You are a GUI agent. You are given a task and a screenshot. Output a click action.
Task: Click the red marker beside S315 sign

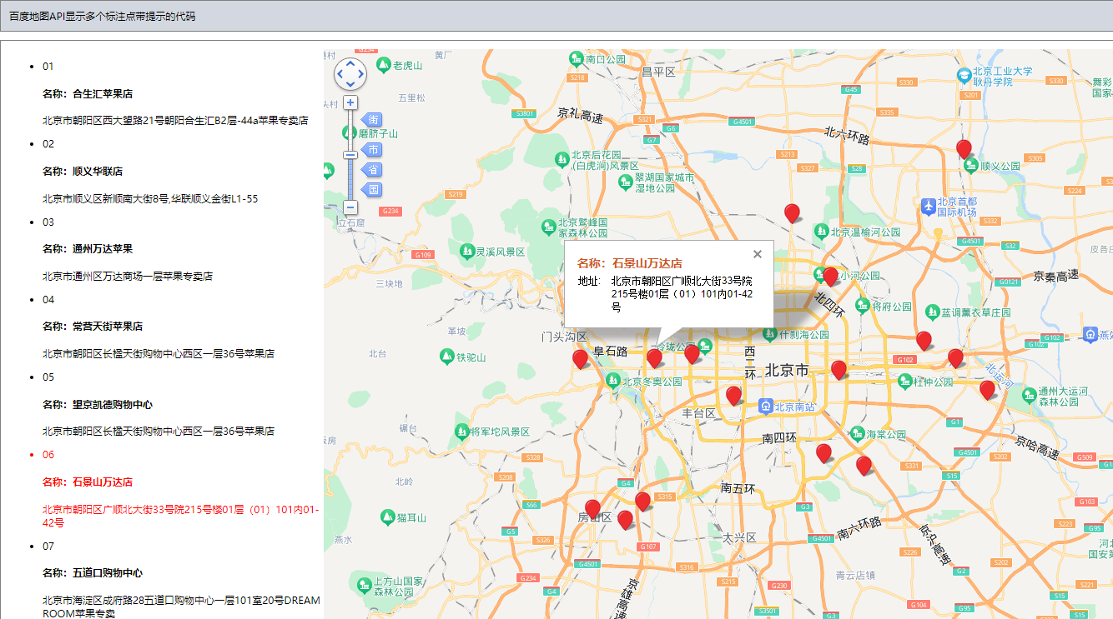click(642, 502)
